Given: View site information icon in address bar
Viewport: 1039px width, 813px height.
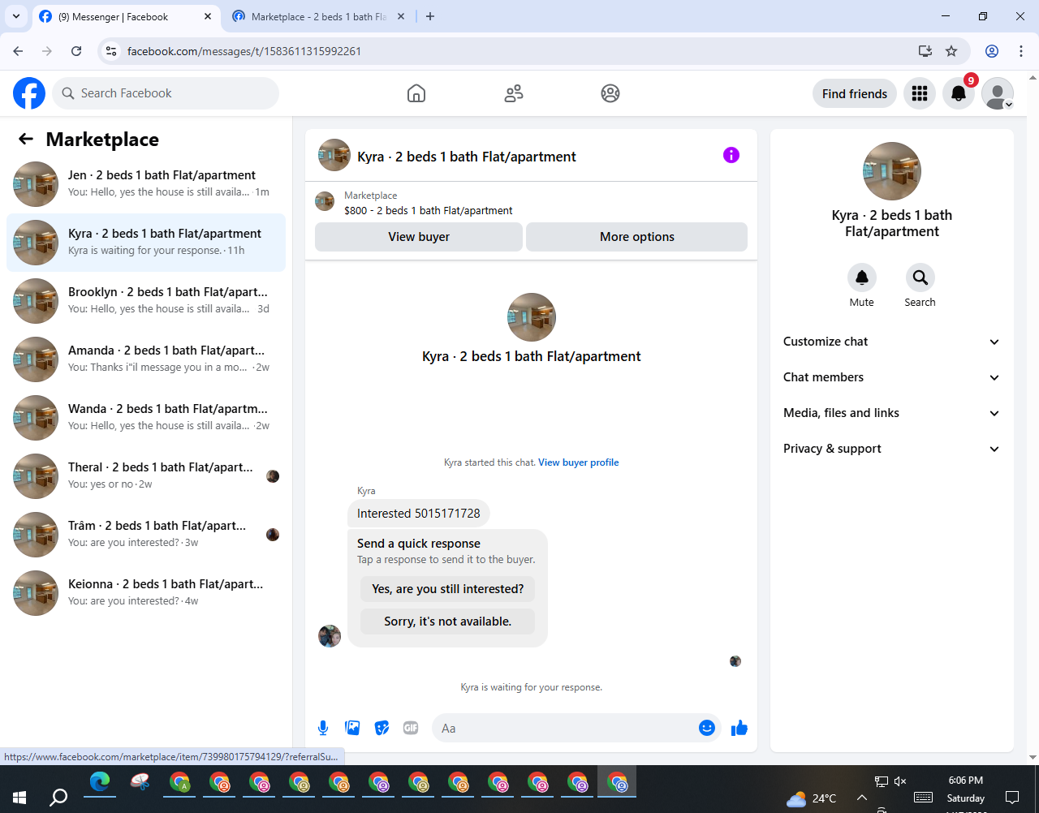Looking at the screenshot, I should (x=111, y=51).
